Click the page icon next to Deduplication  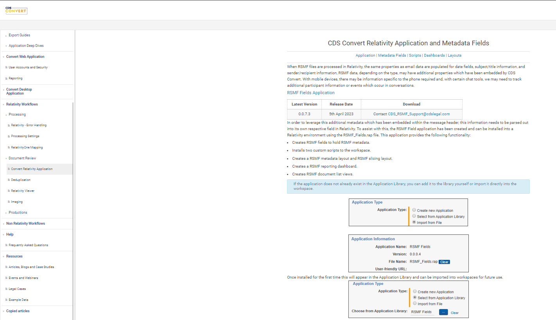pyautogui.click(x=9, y=180)
